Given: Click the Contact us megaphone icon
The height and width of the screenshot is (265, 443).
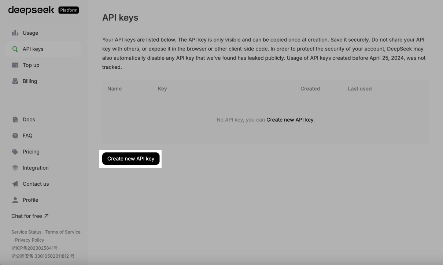Looking at the screenshot, I should 15,184.
